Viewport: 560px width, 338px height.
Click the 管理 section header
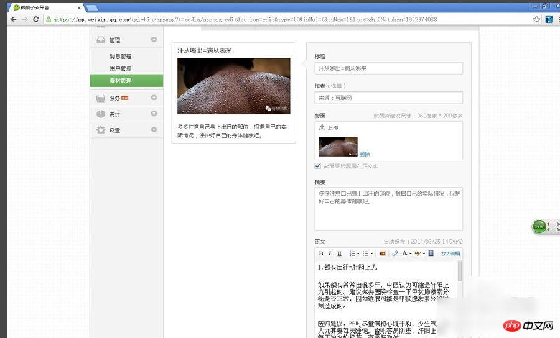(126, 40)
